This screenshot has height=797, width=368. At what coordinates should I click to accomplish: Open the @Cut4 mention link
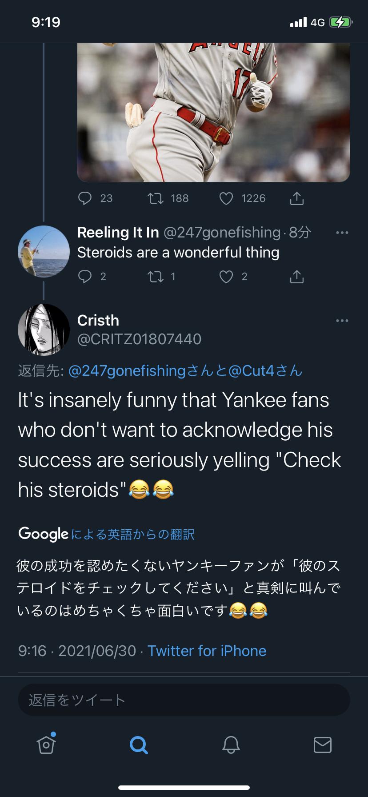tap(252, 370)
